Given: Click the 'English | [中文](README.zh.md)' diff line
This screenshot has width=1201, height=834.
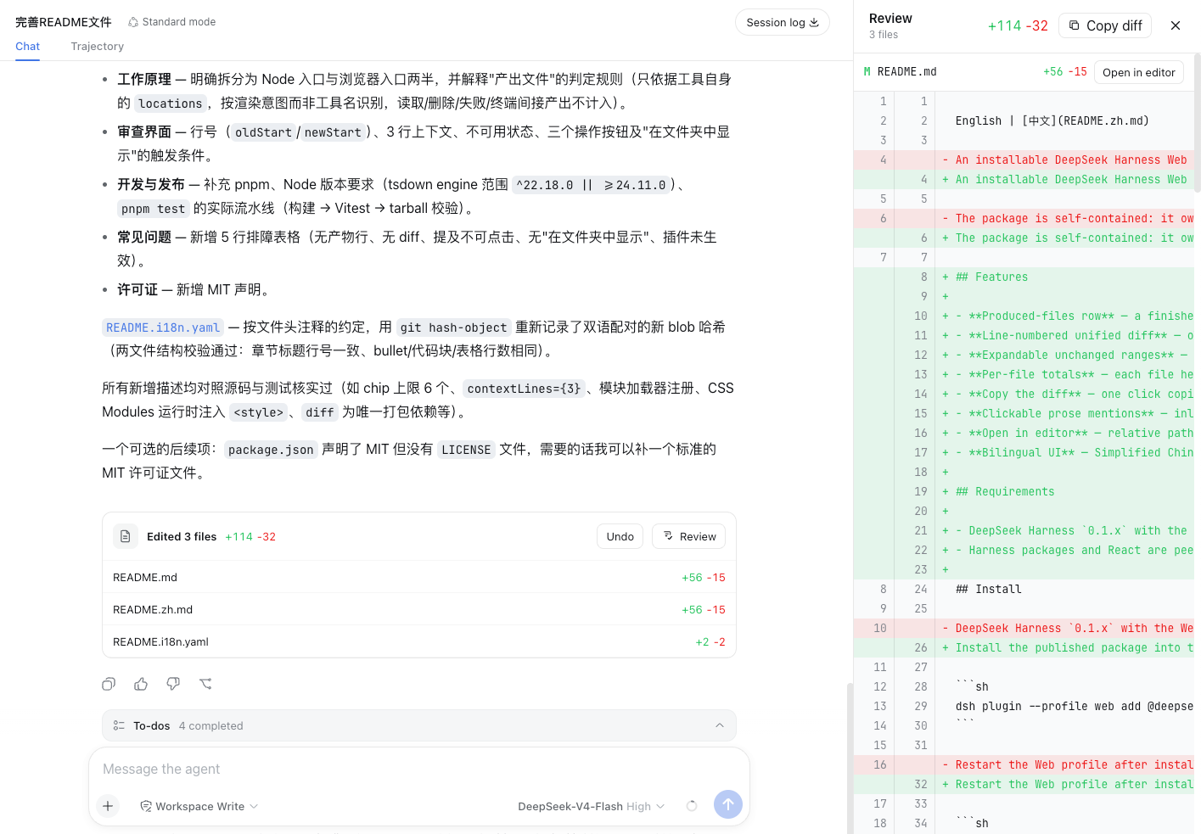Looking at the screenshot, I should [1024, 121].
